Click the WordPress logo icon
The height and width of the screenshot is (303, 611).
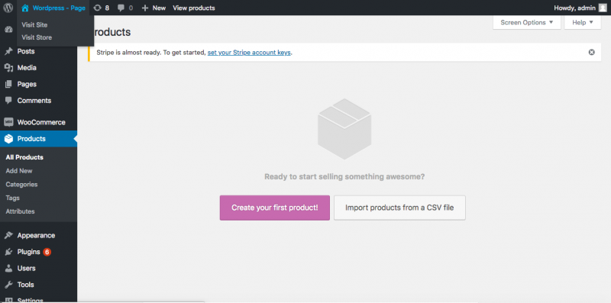point(8,8)
